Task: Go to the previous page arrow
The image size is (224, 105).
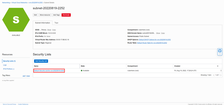Action: 214,75
